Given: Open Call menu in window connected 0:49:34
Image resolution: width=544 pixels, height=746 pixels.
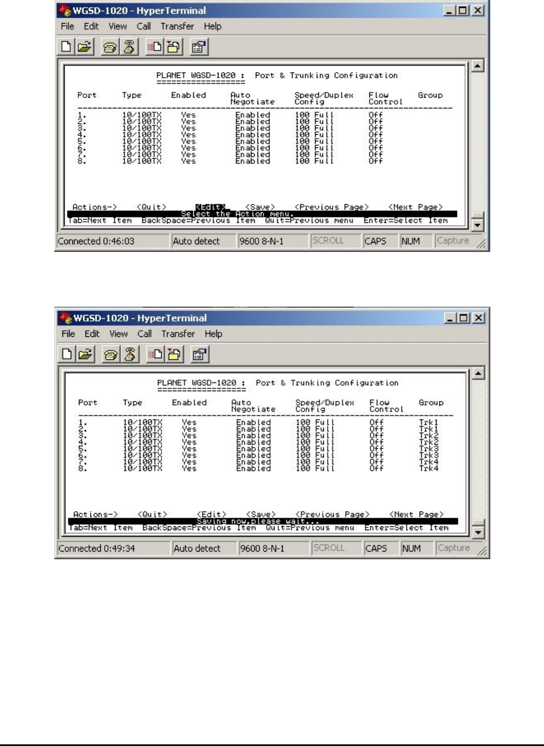Looking at the screenshot, I should 145,334.
